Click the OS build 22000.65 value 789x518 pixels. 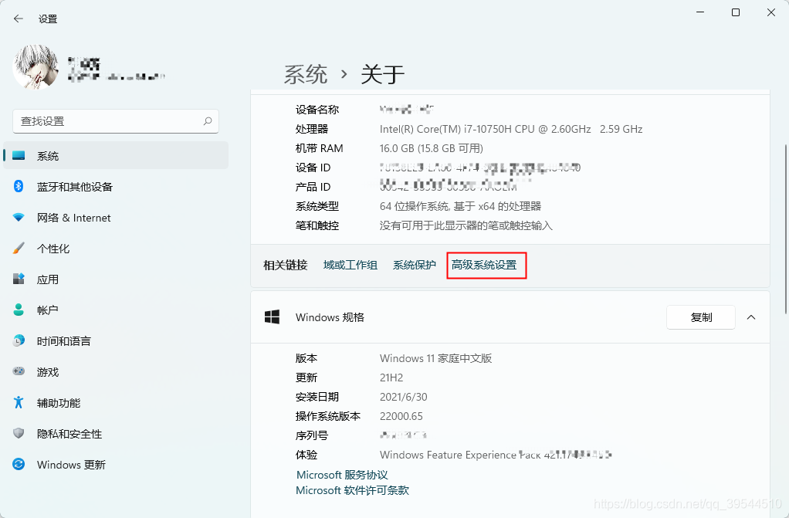(x=401, y=416)
